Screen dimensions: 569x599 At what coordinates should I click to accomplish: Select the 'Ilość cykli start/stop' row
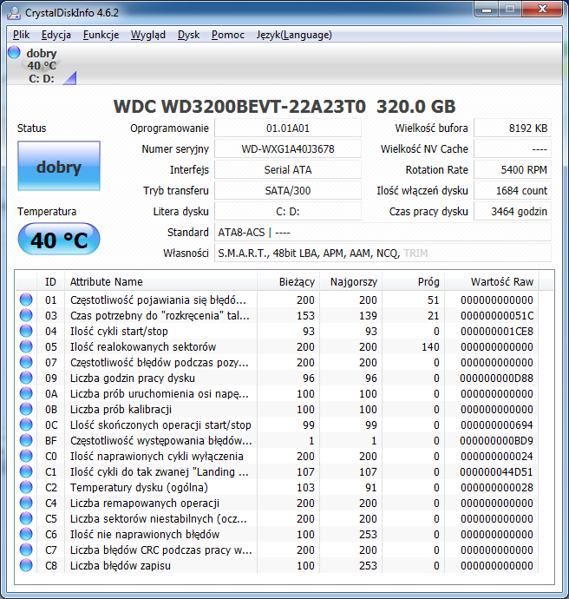(x=277, y=331)
